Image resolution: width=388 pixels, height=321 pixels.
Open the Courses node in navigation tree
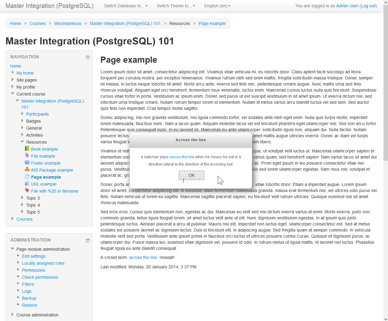(x=24, y=219)
